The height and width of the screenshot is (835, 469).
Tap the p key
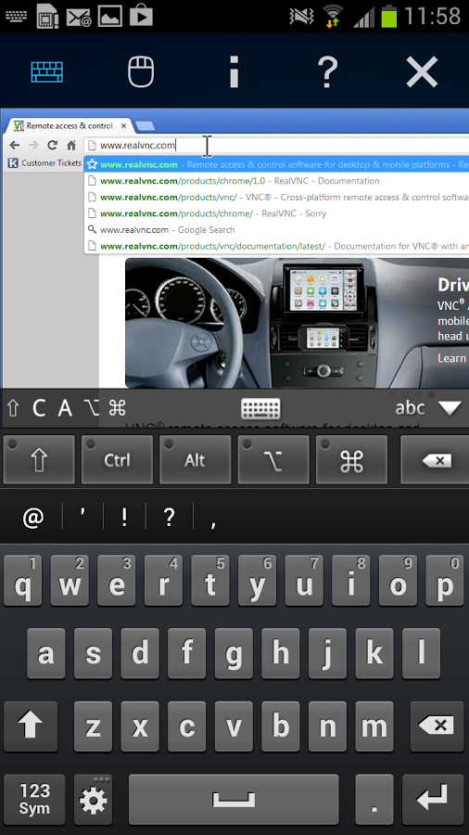click(x=445, y=581)
